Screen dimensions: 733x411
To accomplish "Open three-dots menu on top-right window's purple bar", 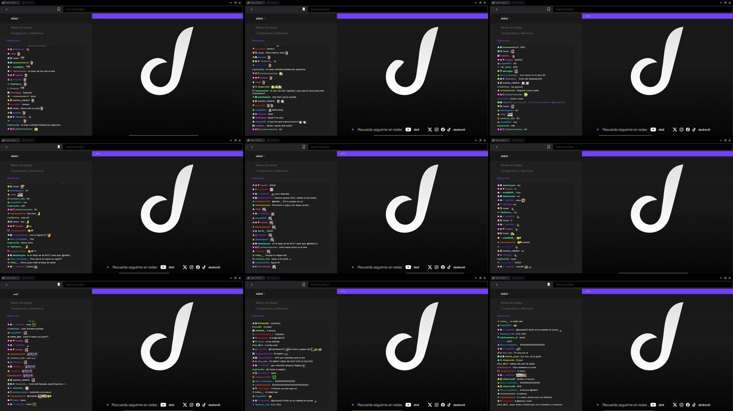I will pyautogui.click(x=588, y=16).
